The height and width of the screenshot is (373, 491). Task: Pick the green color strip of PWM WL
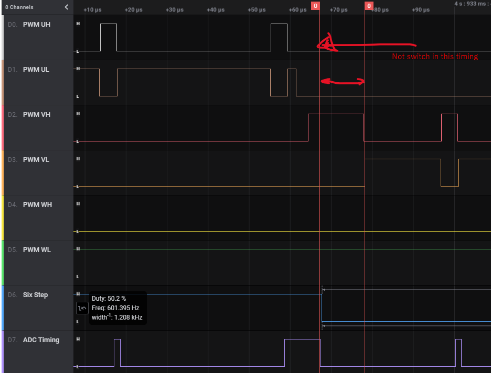(3, 262)
